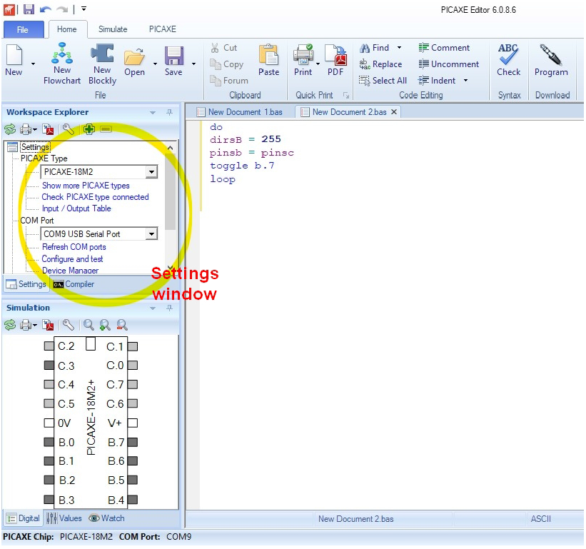Expand the Find dropdown arrow

(x=399, y=47)
